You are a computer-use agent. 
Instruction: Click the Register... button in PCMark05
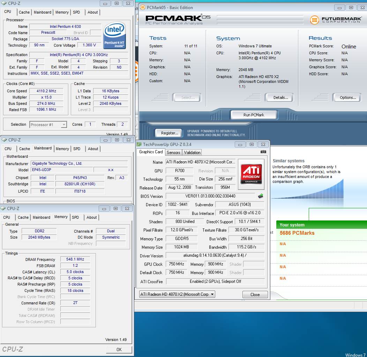(x=170, y=133)
